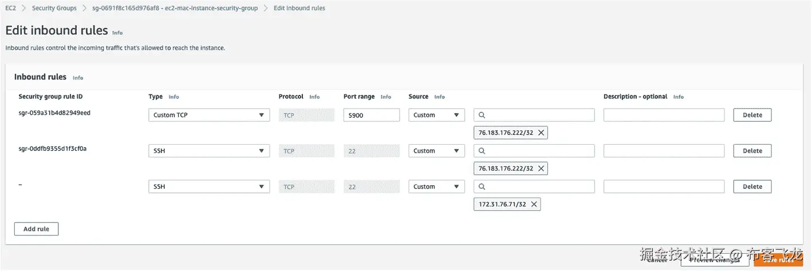Delete the Custom TCP 5900 rule
The height and width of the screenshot is (271, 812).
752,115
